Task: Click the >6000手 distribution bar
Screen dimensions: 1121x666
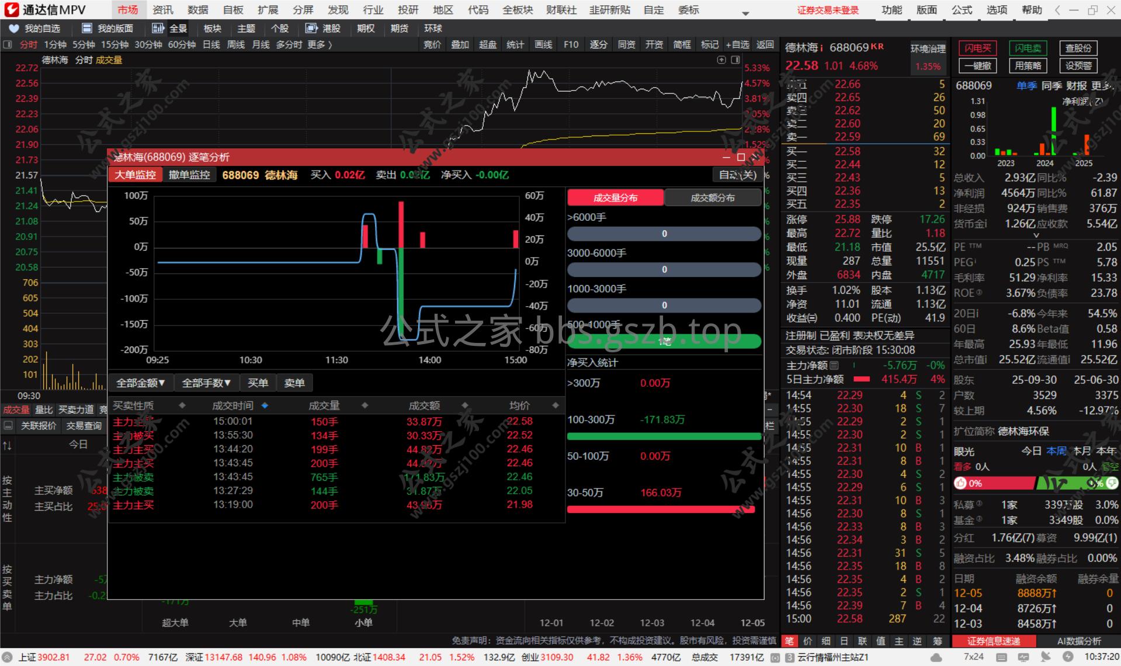Action: tap(664, 234)
